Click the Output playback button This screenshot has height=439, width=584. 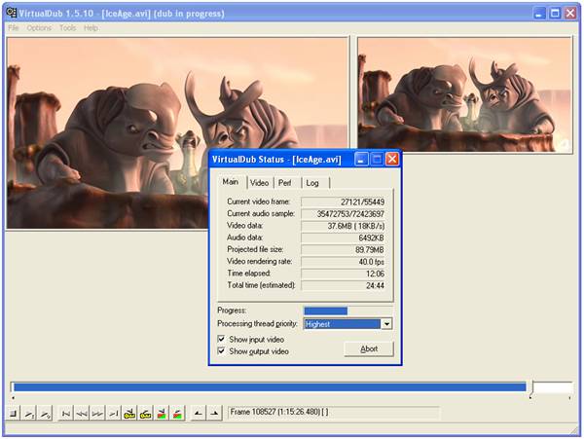(46, 414)
